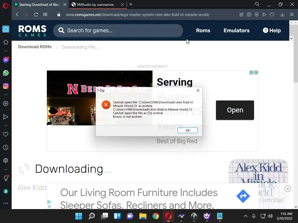
Task: Open WhatsApp in the sidebar
Action: click(6, 73)
